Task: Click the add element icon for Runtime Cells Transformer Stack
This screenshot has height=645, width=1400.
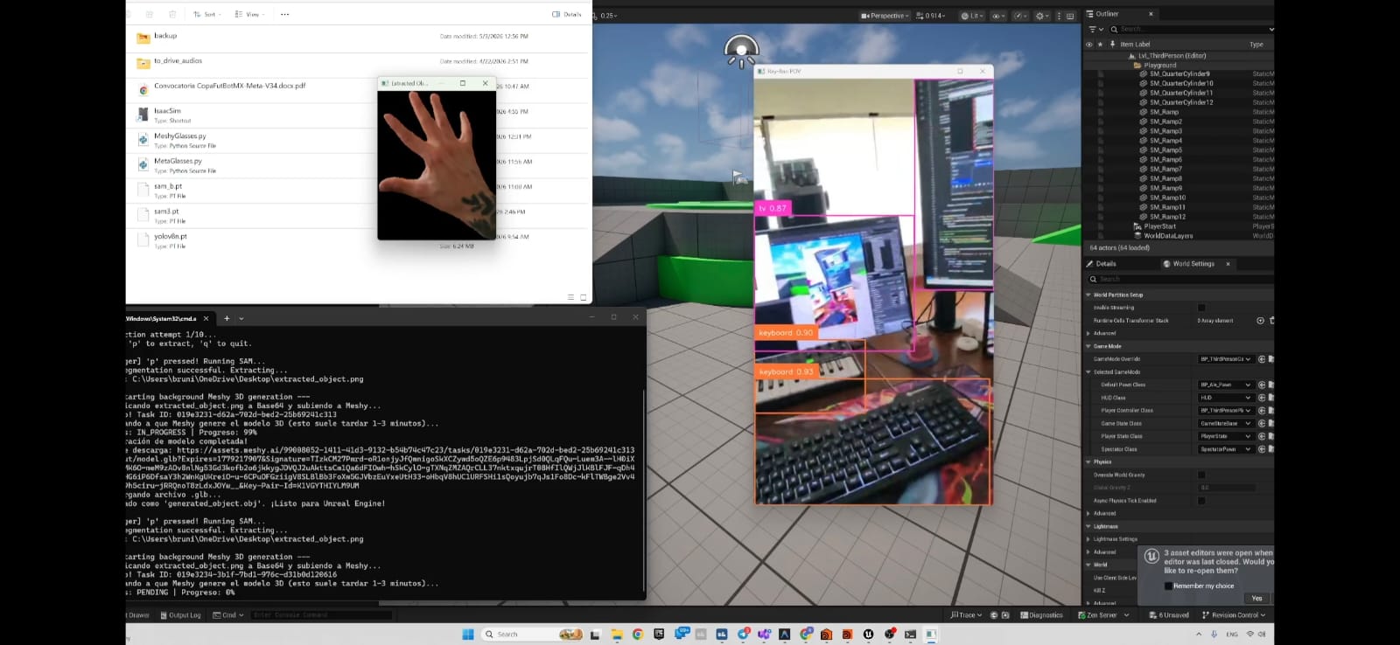Action: tap(1260, 321)
